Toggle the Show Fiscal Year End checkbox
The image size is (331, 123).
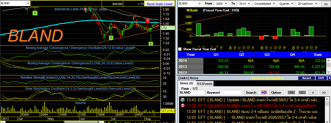[180, 49]
